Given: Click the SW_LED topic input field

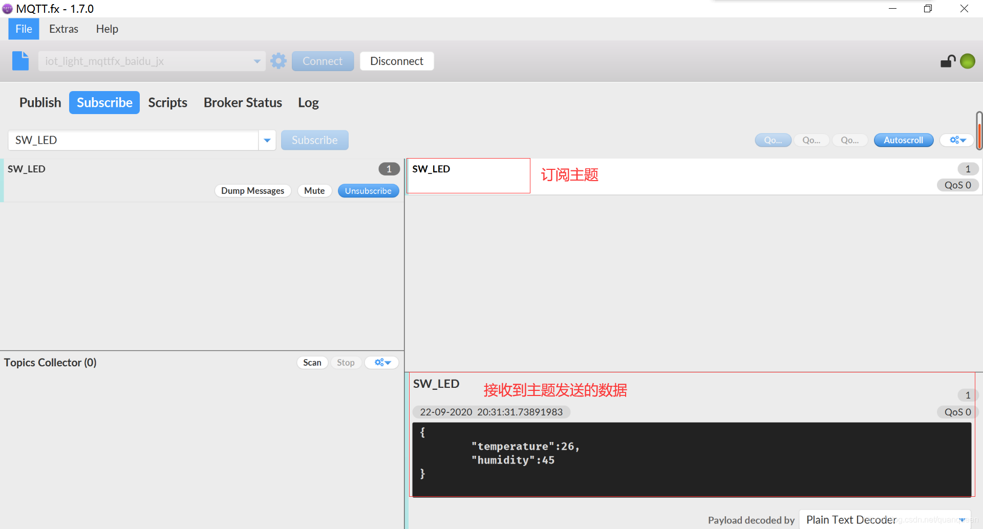Looking at the screenshot, I should click(133, 140).
